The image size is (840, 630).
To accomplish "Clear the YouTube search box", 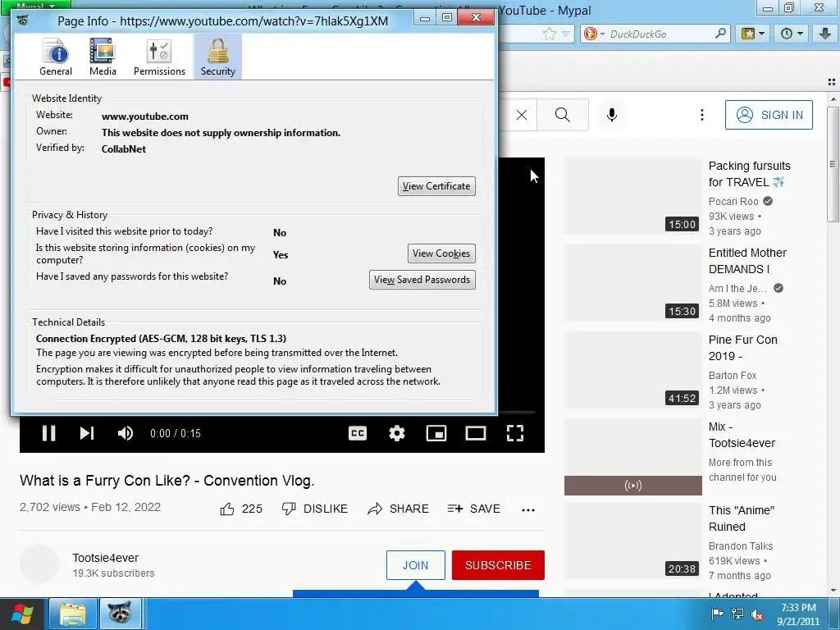I will coord(521,115).
